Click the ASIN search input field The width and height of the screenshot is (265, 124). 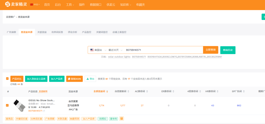coord(163,50)
